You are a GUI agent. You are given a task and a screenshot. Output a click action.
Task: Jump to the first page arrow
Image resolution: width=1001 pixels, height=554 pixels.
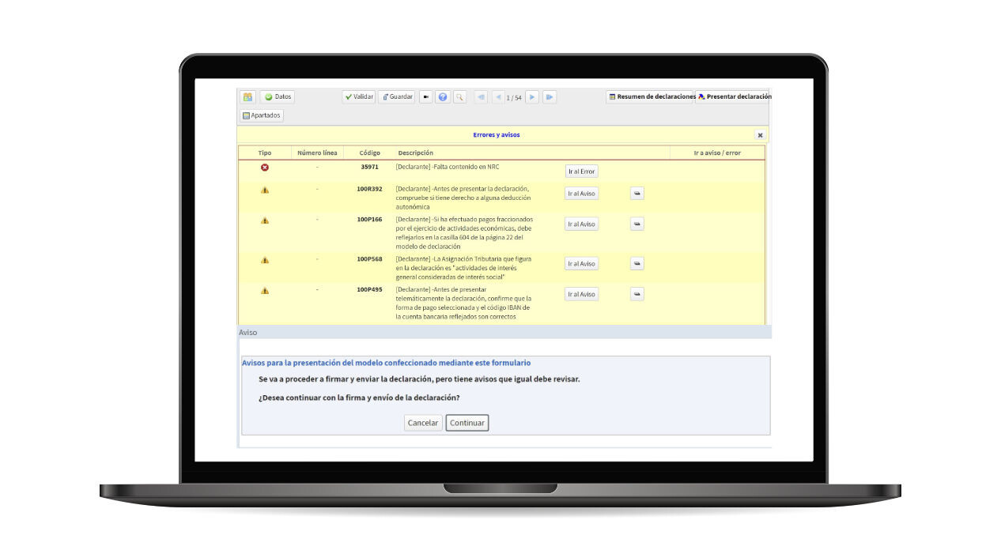click(481, 97)
